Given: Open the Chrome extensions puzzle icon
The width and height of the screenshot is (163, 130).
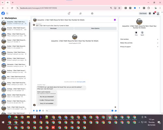Looking at the screenshot, I should click(x=149, y=8).
